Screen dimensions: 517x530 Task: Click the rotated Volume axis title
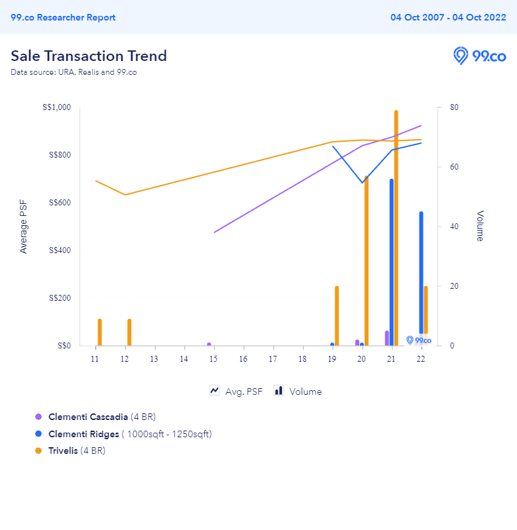480,226
